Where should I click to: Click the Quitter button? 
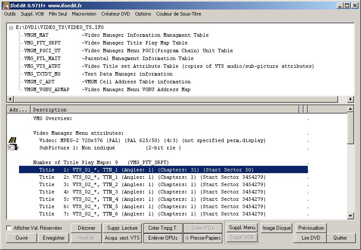click(340, 238)
